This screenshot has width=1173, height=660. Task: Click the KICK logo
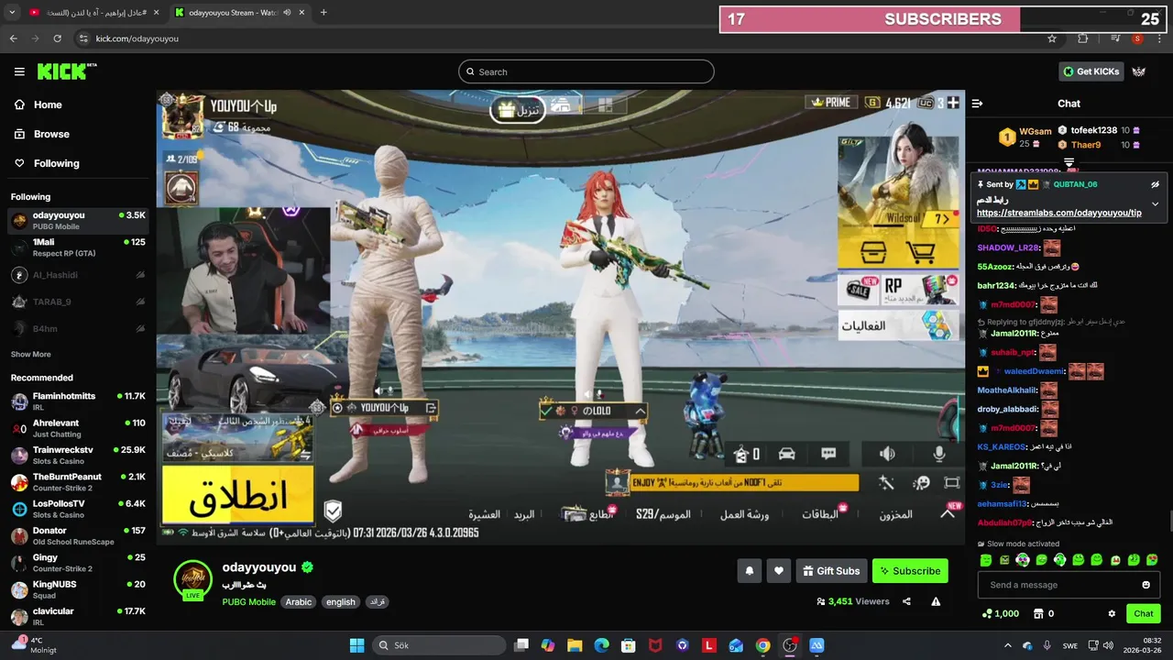point(66,71)
